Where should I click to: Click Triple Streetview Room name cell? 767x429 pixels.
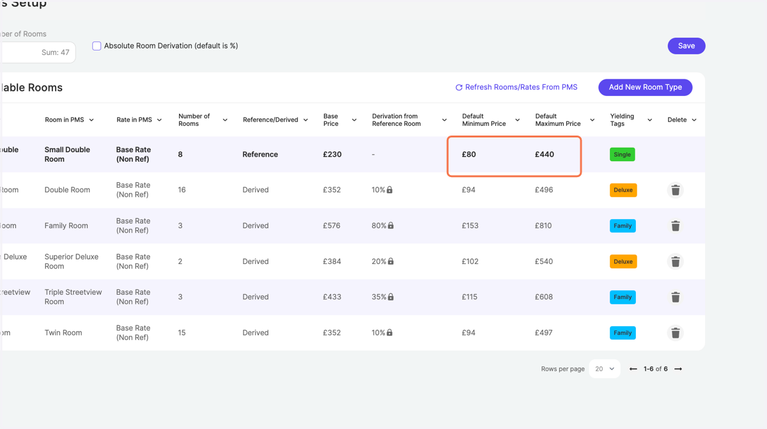(73, 297)
